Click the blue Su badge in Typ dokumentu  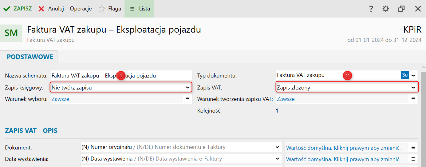pos(405,75)
